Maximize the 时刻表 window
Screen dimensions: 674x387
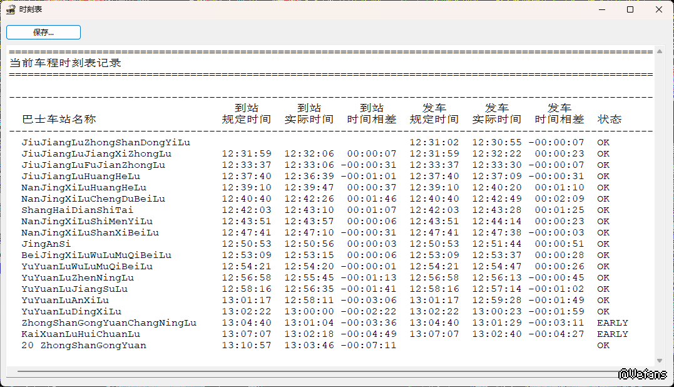pos(630,9)
